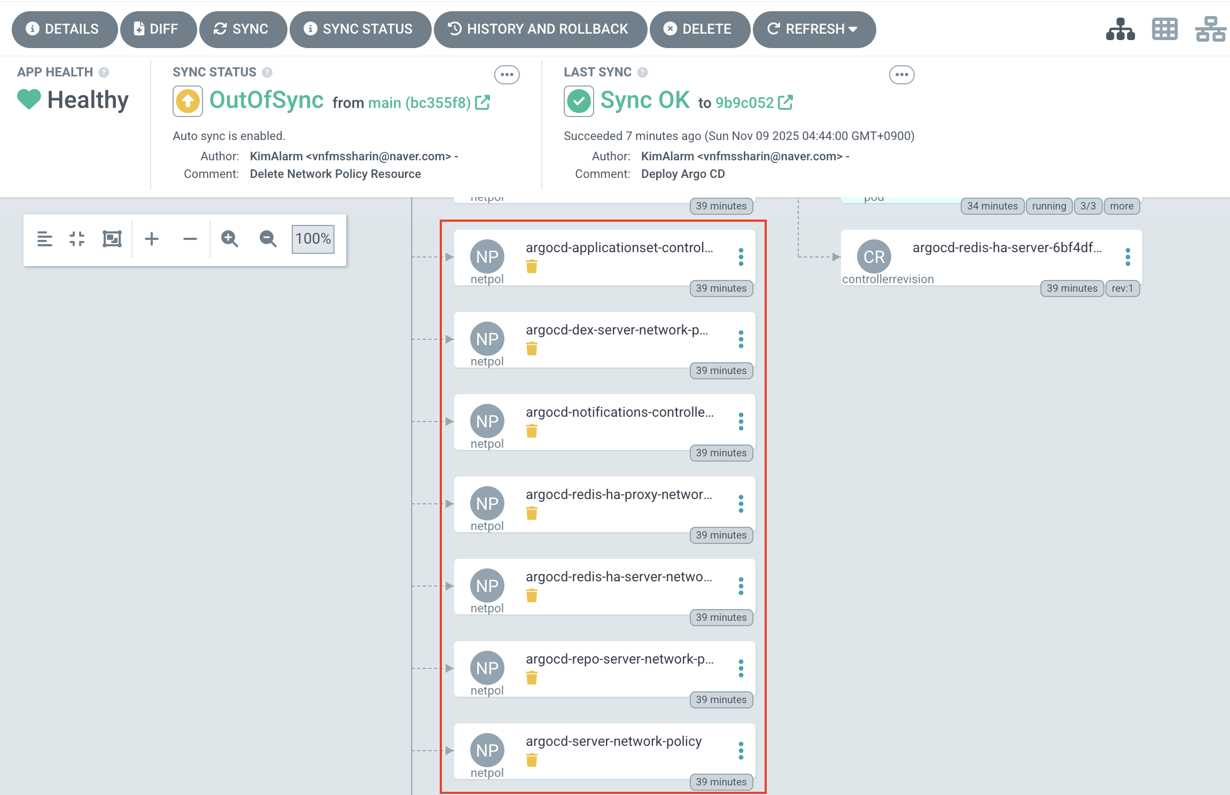Viewport: 1230px width, 795px height.
Task: Open Sync Status three-dot more options
Action: 507,75
